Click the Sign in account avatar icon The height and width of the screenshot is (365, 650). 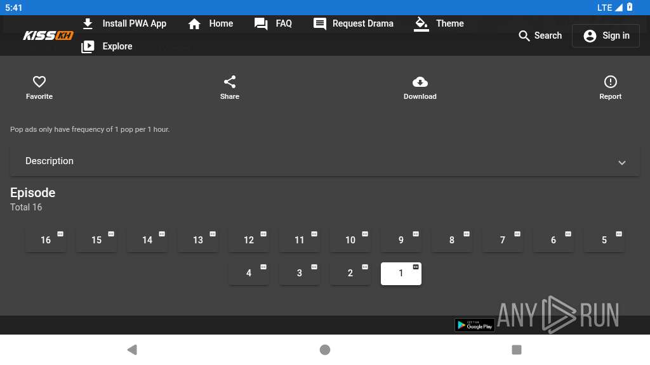(590, 36)
